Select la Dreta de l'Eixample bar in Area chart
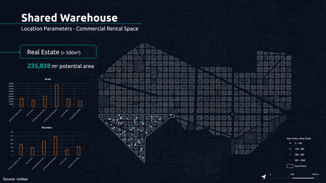This screenshot has width=326, height=183. tap(56, 96)
